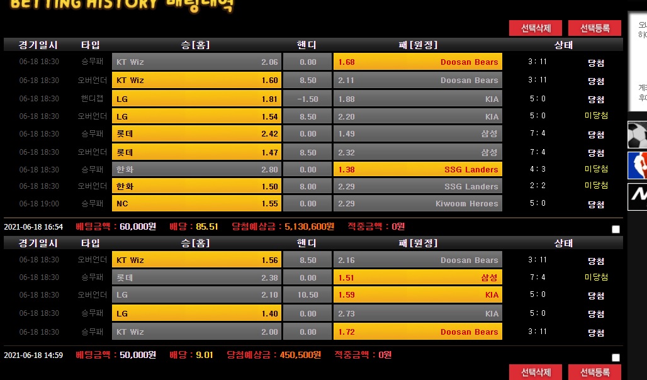Select the Kiwoom Heroes 2.29 odds cell

(x=417, y=204)
